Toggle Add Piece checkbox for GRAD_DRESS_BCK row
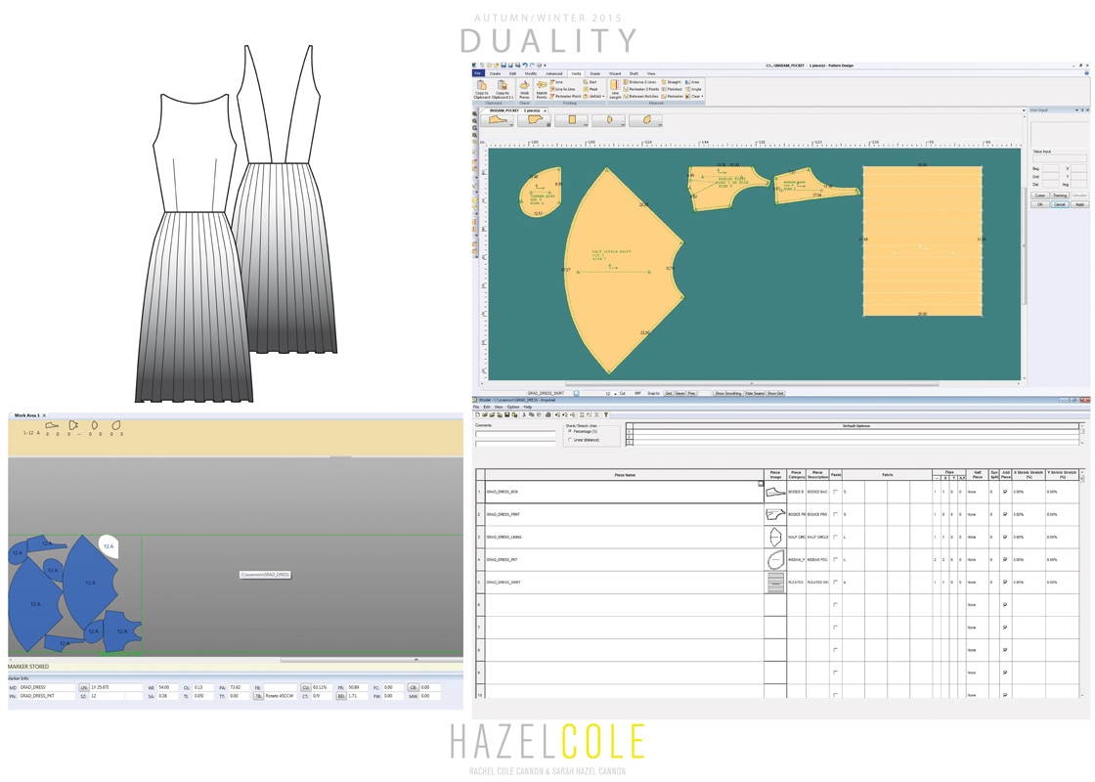1095x782 pixels. tap(1005, 492)
